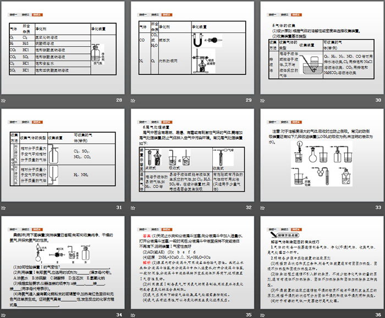Click the animation star icon under slide 33
385x318 pixels.
tap(263, 208)
